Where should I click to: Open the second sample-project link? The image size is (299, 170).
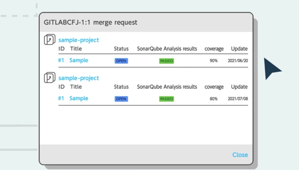tap(79, 78)
